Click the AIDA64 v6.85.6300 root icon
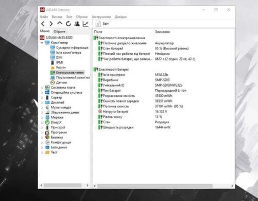This screenshot has height=201, width=258. [x=42, y=38]
